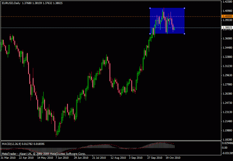Click the 19 Oct 2010 date label
Viewport: 233px width, 161px height.
coord(173,158)
